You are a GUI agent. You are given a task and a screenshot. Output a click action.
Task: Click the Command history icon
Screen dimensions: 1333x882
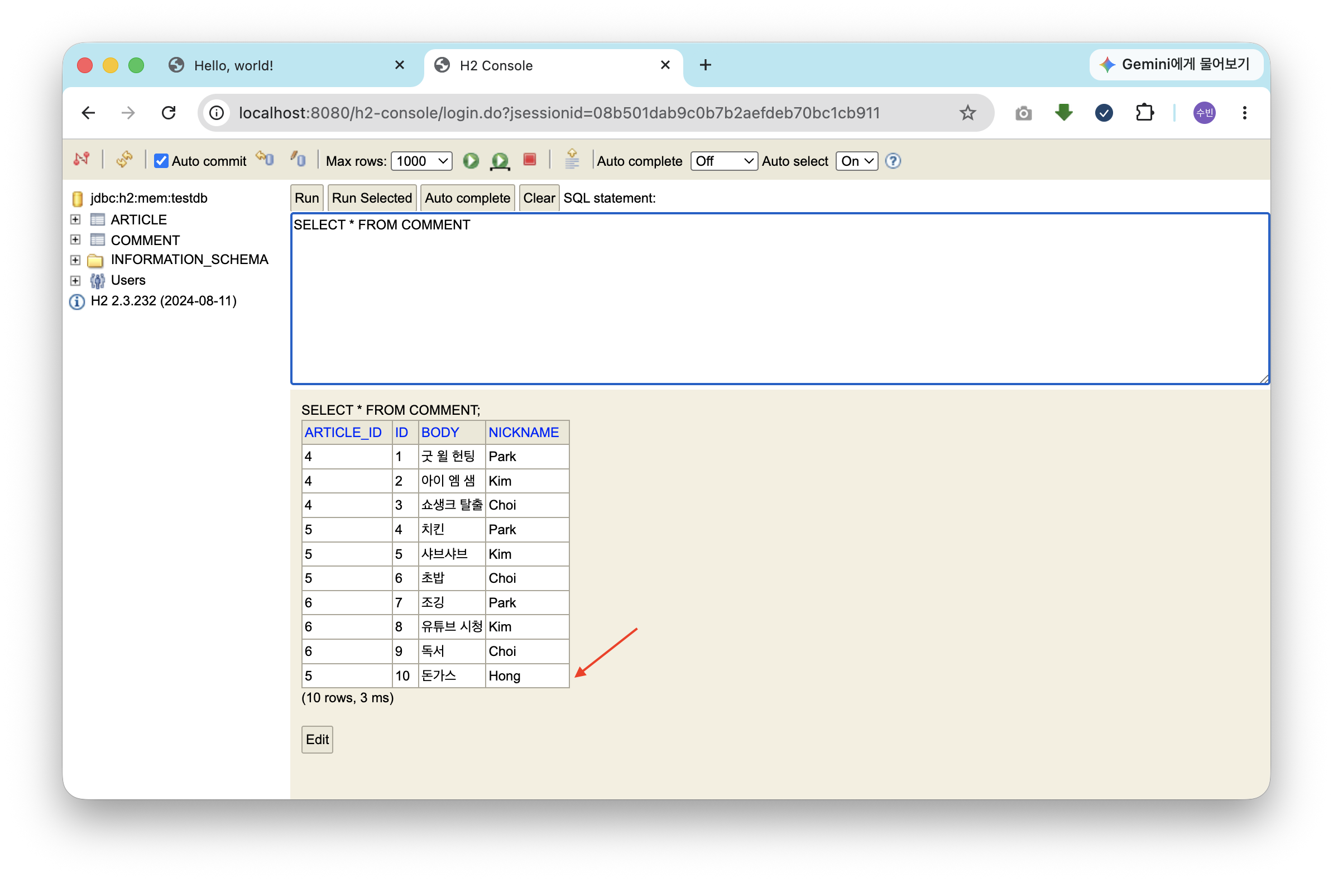point(572,160)
